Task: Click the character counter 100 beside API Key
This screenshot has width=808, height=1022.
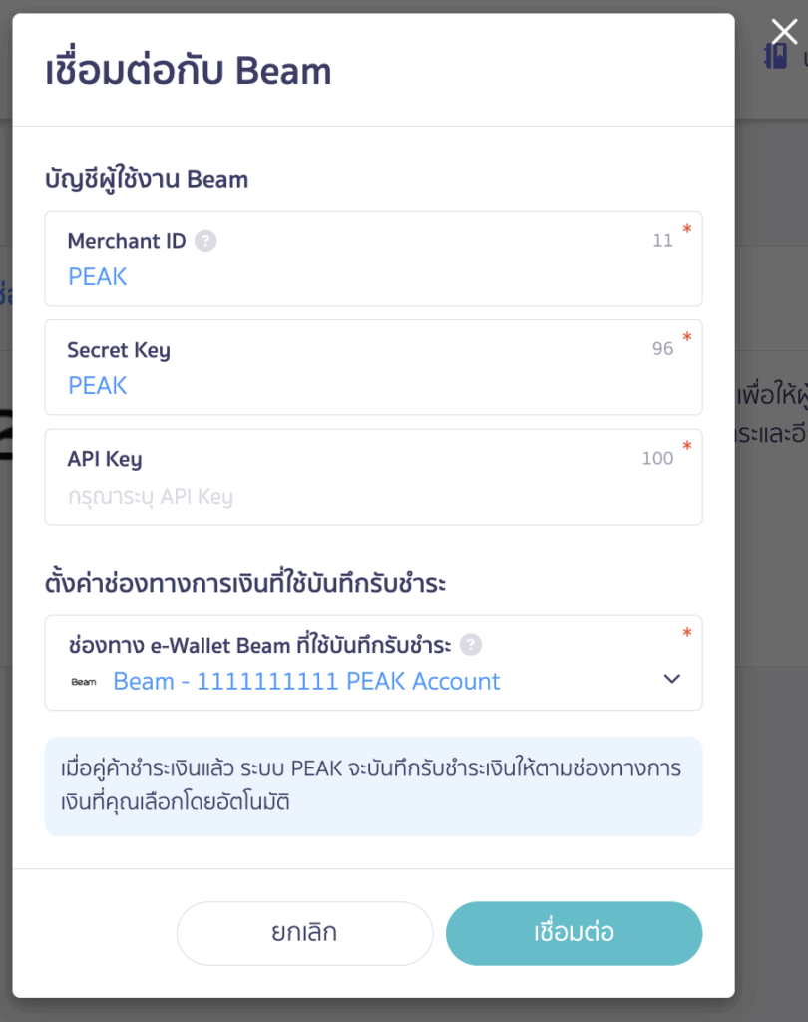Action: (x=658, y=457)
